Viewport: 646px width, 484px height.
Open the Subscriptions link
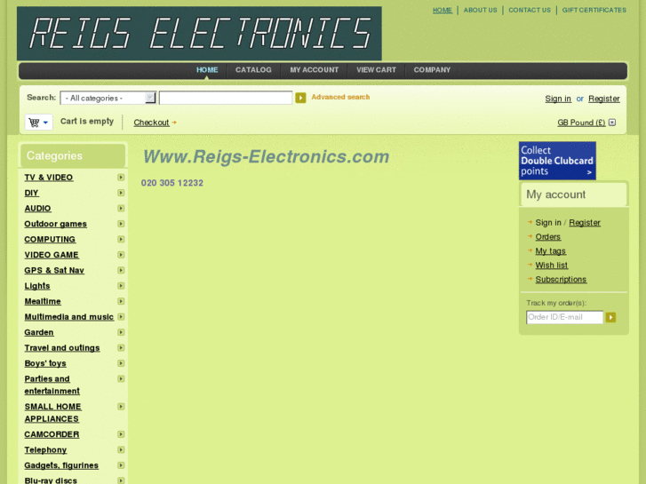561,279
